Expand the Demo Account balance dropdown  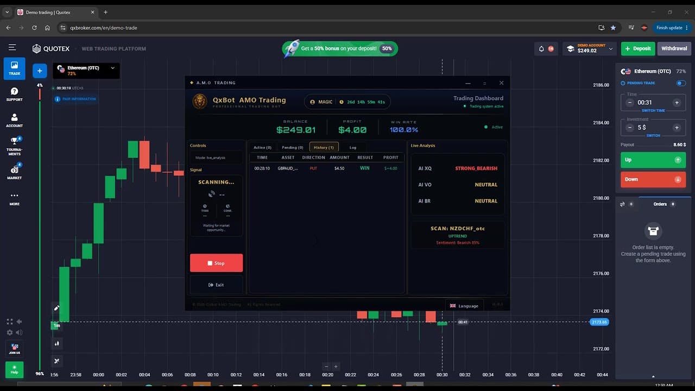tap(590, 49)
